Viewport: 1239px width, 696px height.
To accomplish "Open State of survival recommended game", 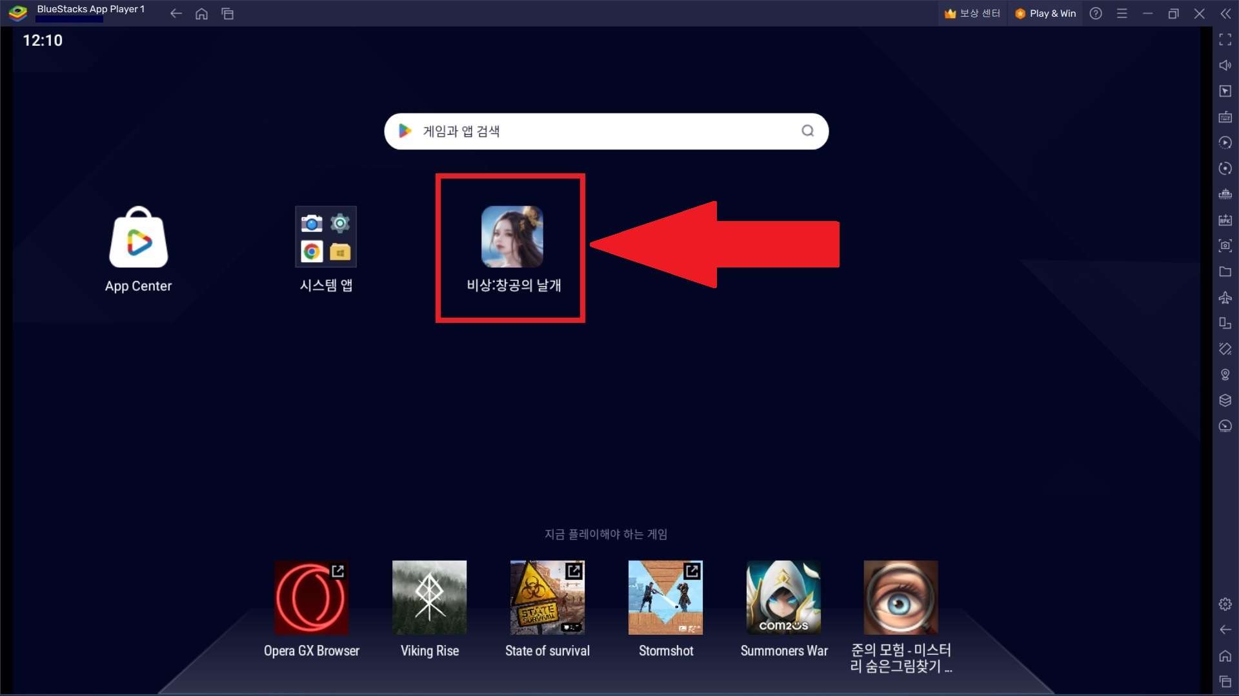I will 547,610.
